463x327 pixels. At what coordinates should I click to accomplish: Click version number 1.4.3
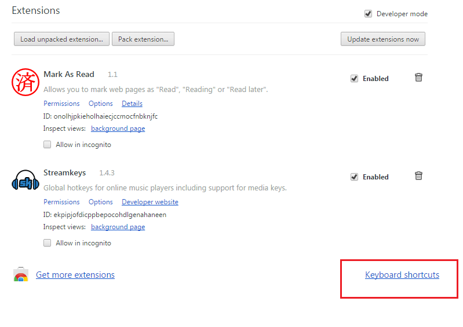point(107,173)
